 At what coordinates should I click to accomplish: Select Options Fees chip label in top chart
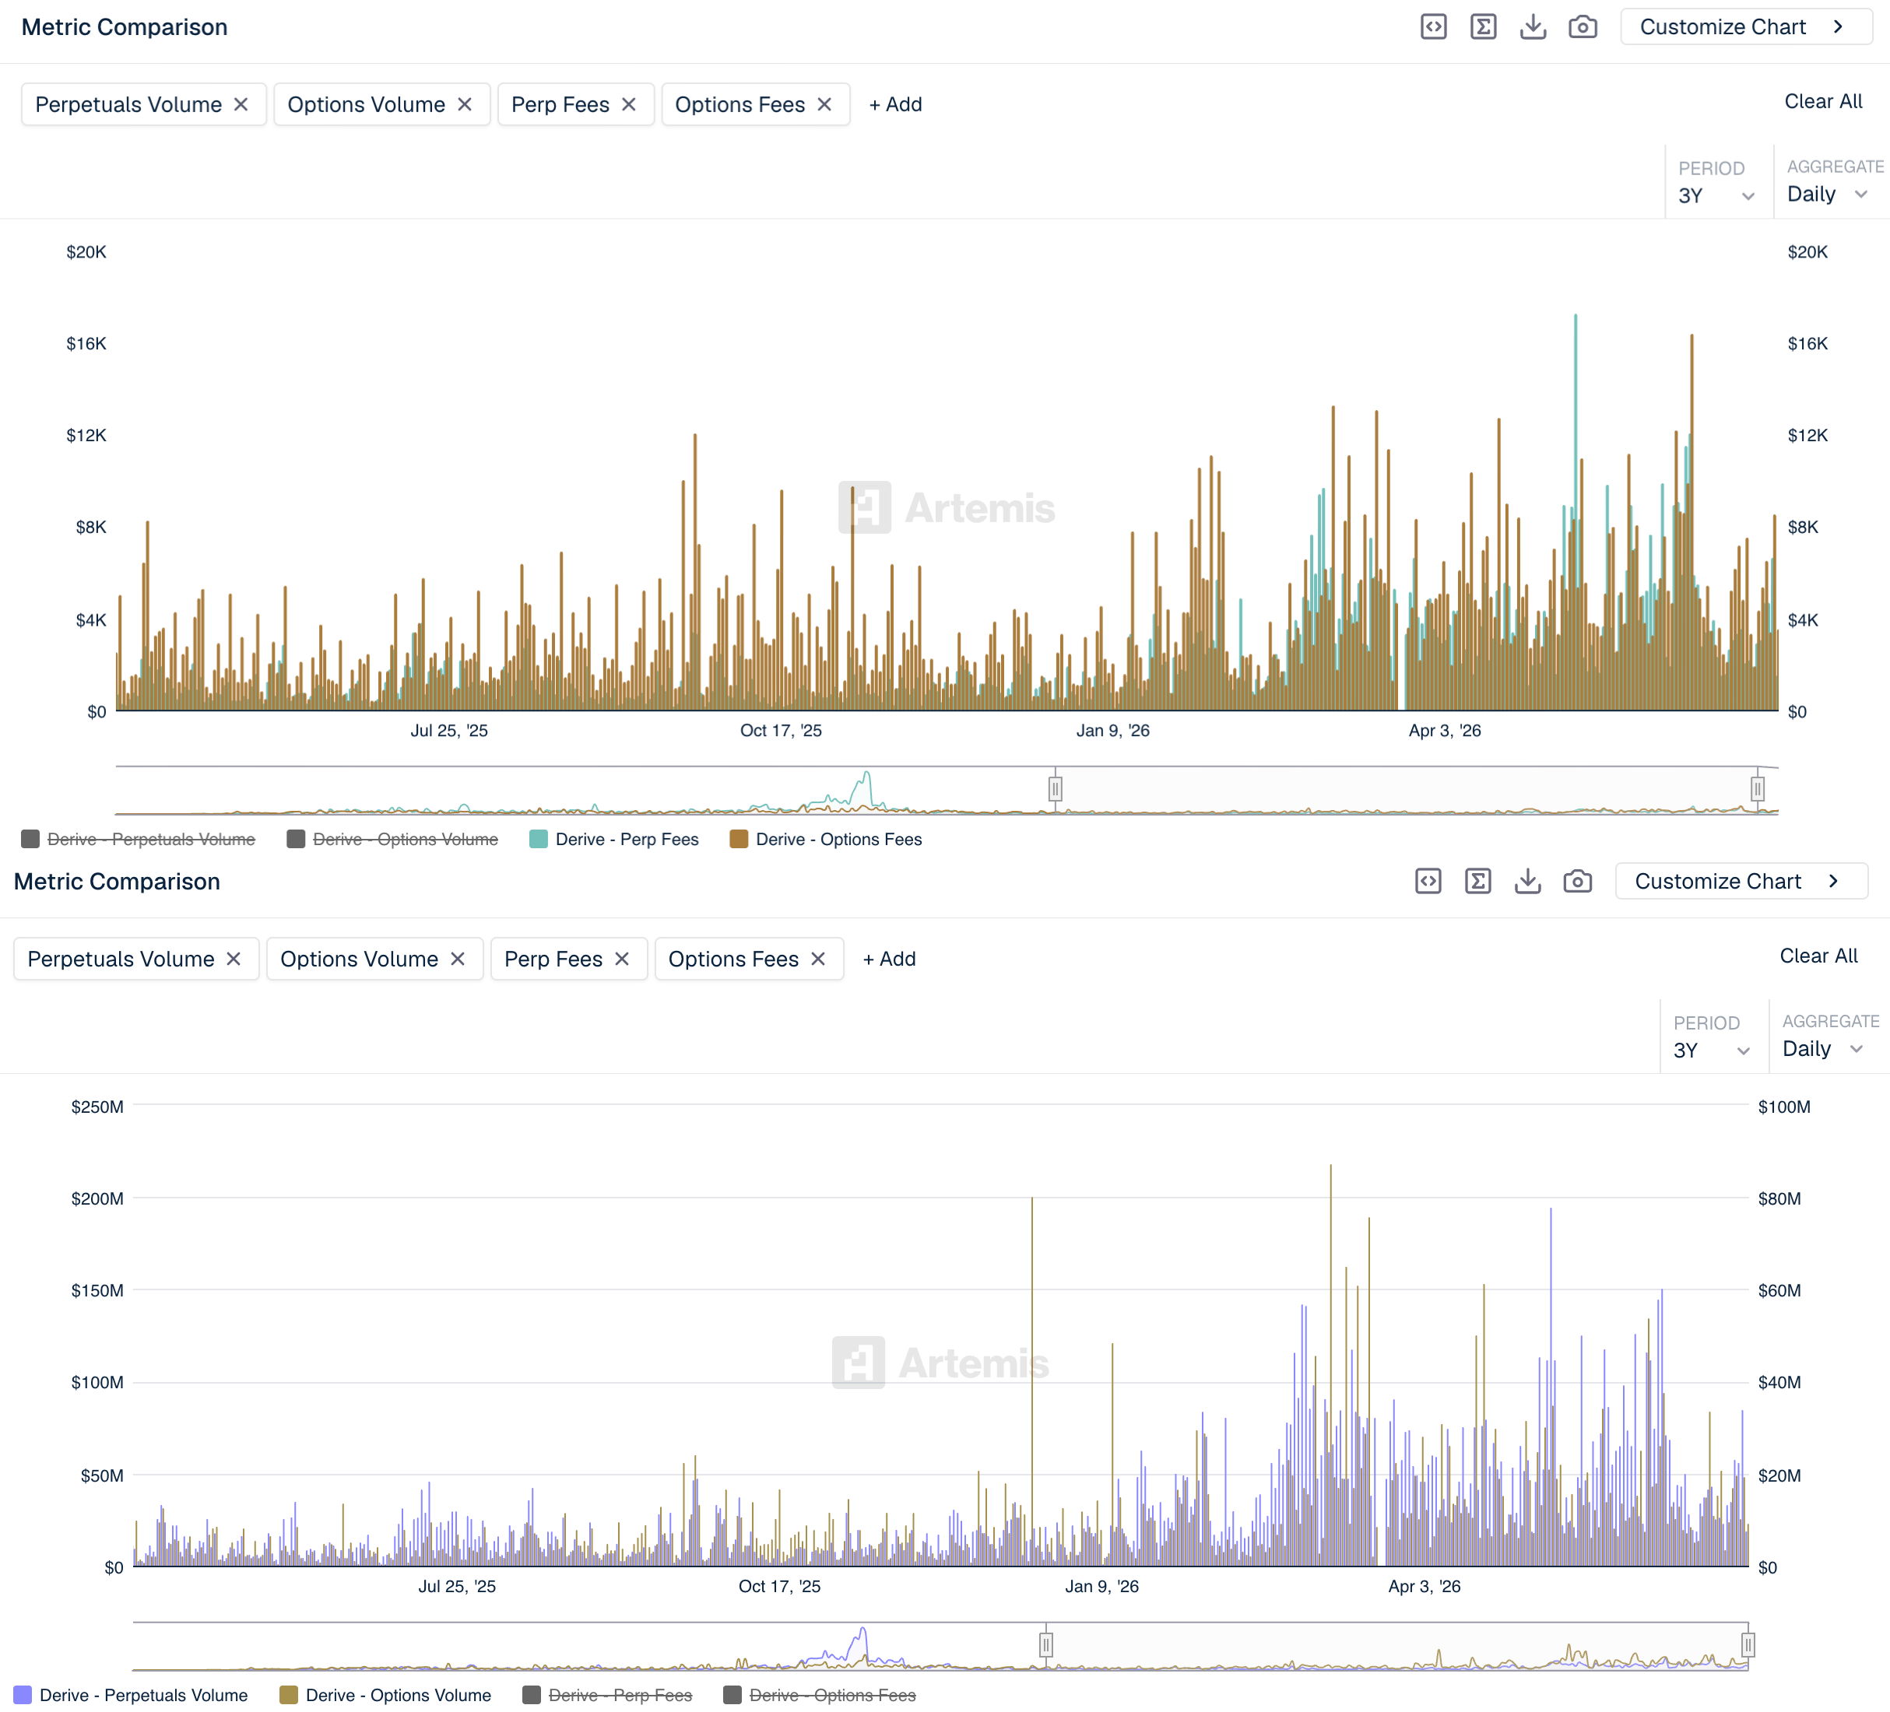739,104
